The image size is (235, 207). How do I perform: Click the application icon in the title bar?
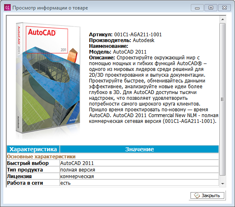coord(7,7)
